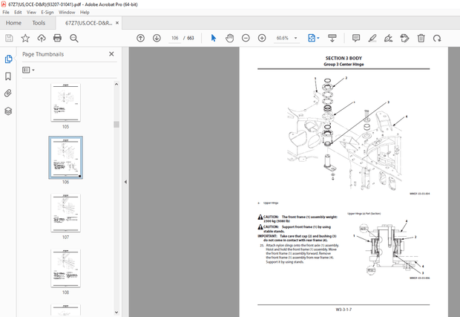
Task: Toggle the Bookmarks side panel
Action: click(8, 76)
